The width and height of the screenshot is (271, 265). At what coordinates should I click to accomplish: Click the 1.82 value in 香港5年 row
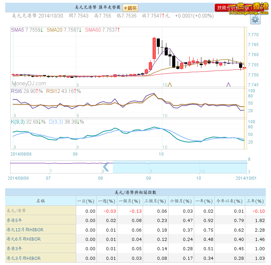(260, 220)
